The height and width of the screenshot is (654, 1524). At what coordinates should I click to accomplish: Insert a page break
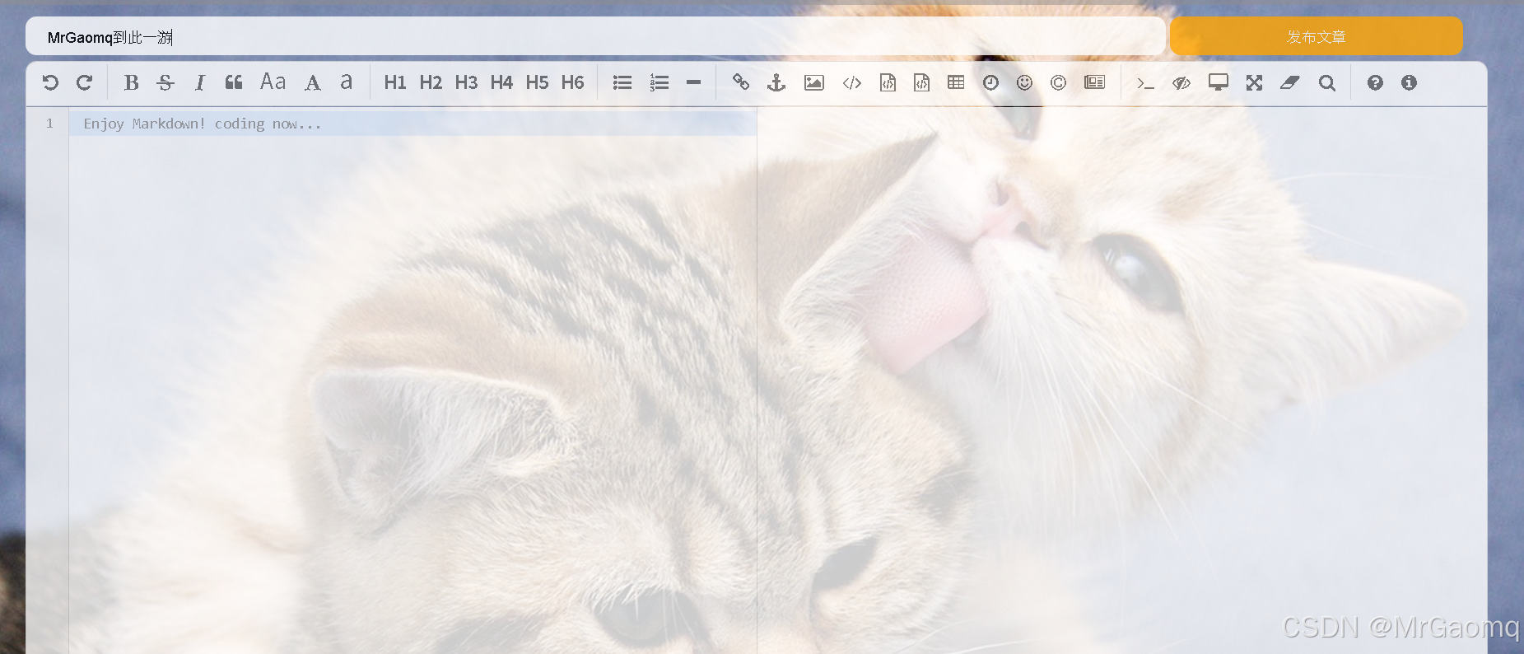[1094, 82]
